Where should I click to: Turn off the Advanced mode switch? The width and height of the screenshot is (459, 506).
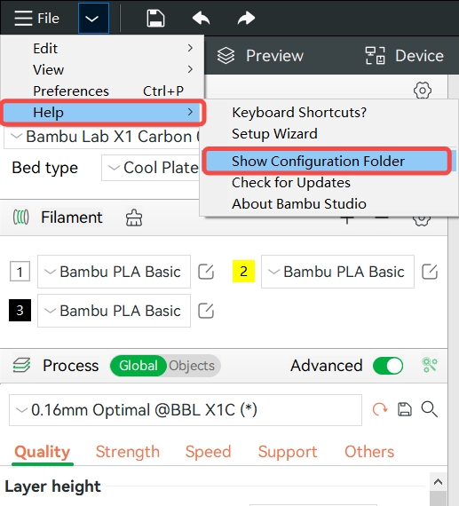(388, 366)
